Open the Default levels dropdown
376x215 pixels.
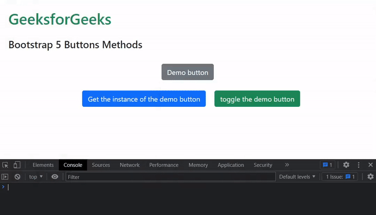(297, 177)
